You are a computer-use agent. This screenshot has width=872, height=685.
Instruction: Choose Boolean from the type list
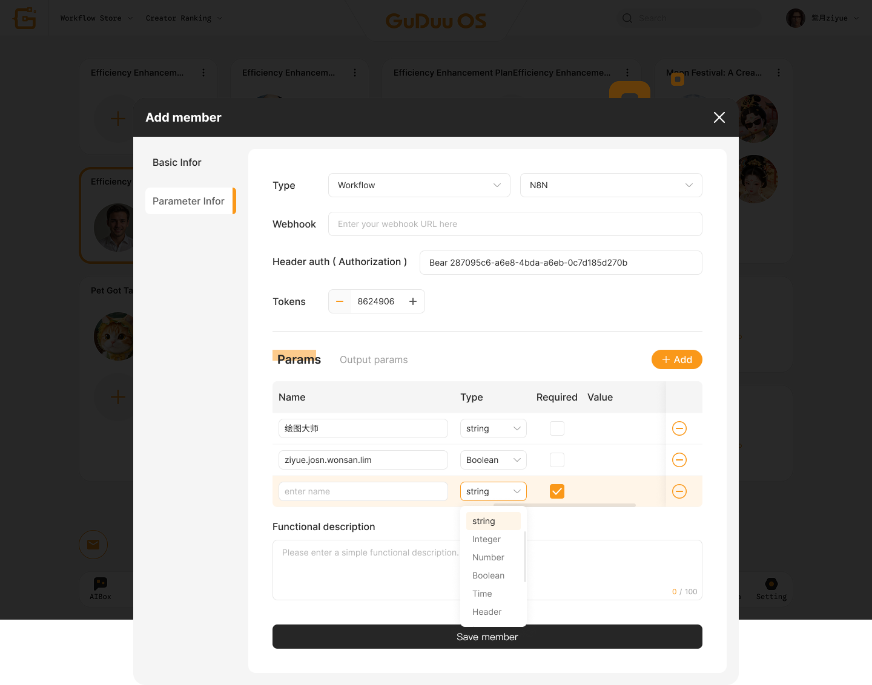point(489,575)
